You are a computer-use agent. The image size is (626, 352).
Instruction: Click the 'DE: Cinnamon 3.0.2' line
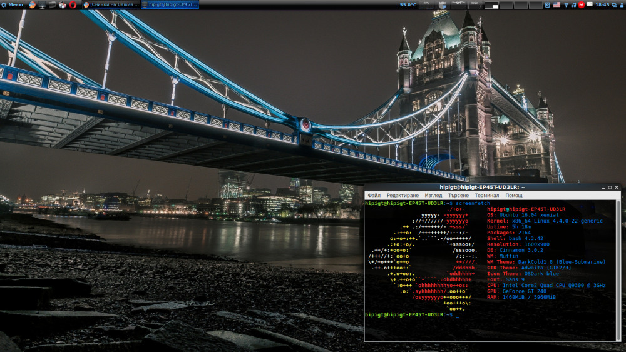[x=515, y=250]
